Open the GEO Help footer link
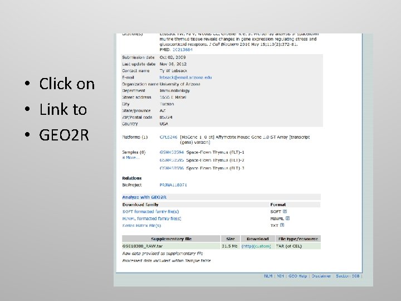This screenshot has height=301, width=401. coord(297,276)
